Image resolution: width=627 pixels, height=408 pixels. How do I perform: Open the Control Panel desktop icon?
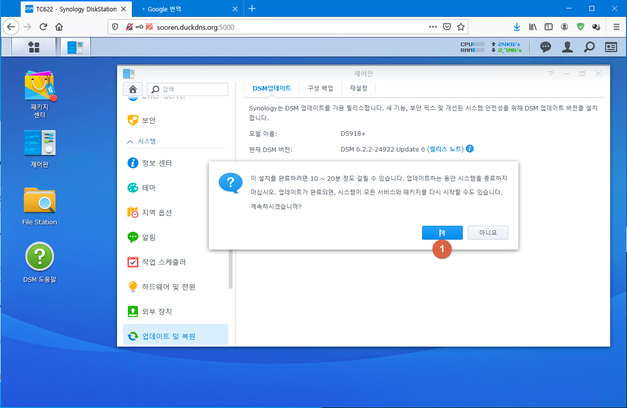tap(40, 150)
